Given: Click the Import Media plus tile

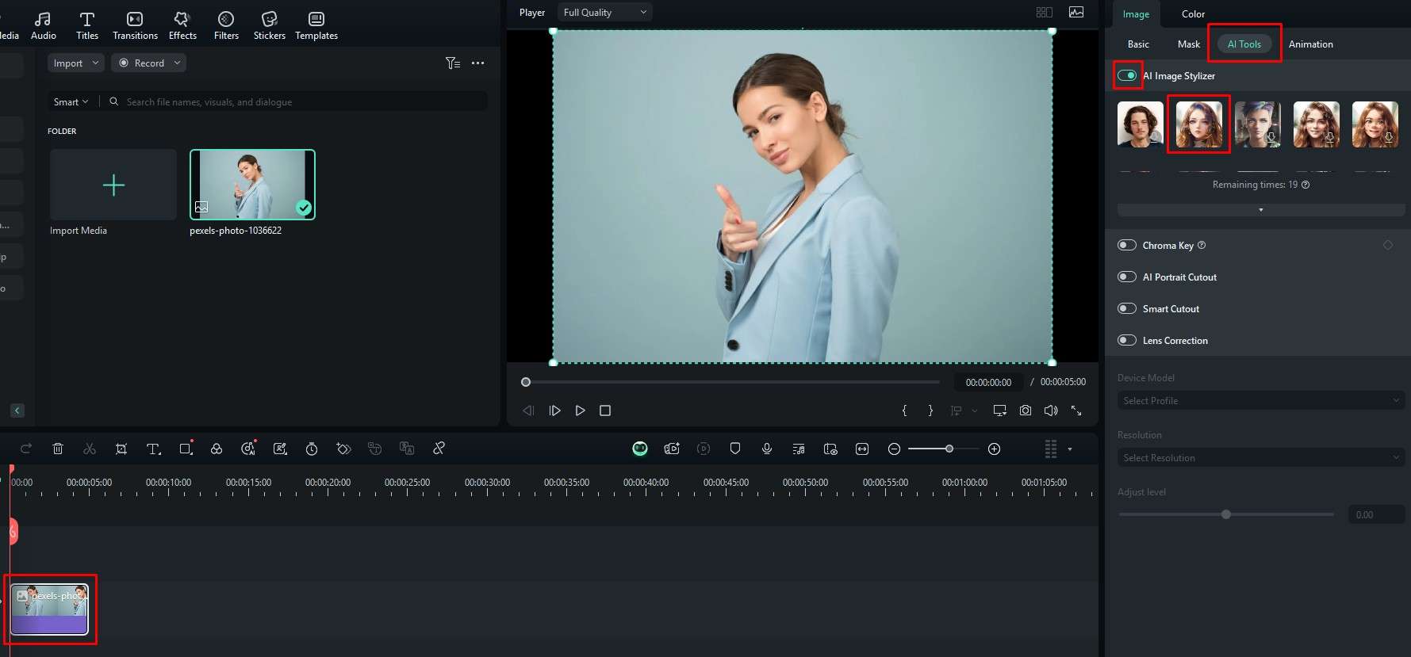Looking at the screenshot, I should (113, 185).
